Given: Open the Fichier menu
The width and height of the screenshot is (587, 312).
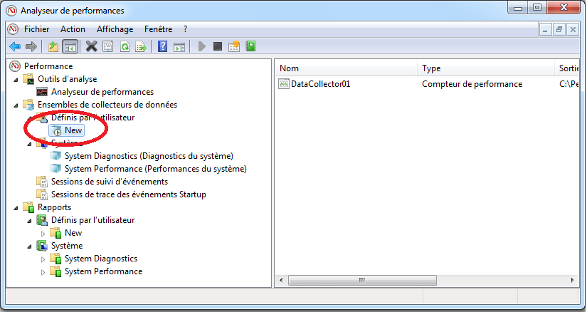Looking at the screenshot, I should pyautogui.click(x=37, y=29).
